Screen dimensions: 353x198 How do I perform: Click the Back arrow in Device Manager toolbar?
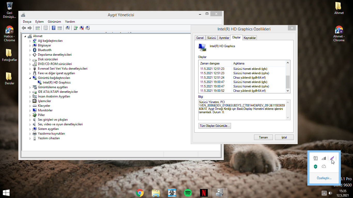point(24,28)
